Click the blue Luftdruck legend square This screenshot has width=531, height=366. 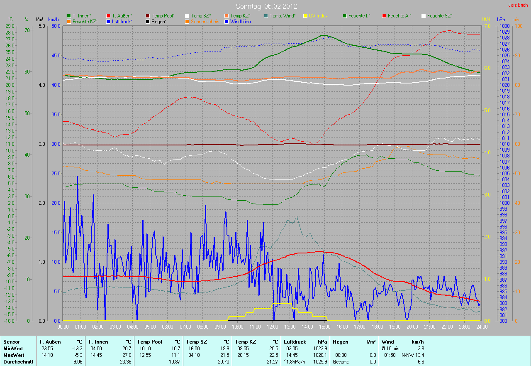(x=109, y=21)
